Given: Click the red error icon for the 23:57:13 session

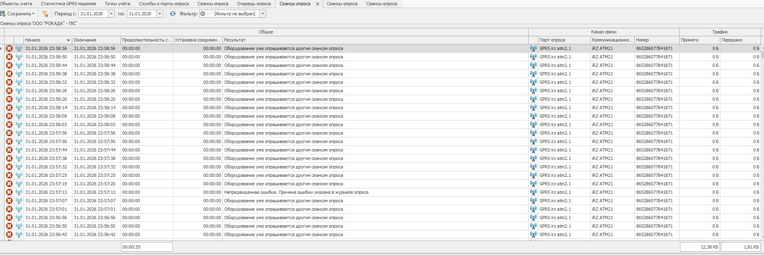Looking at the screenshot, I should point(9,192).
